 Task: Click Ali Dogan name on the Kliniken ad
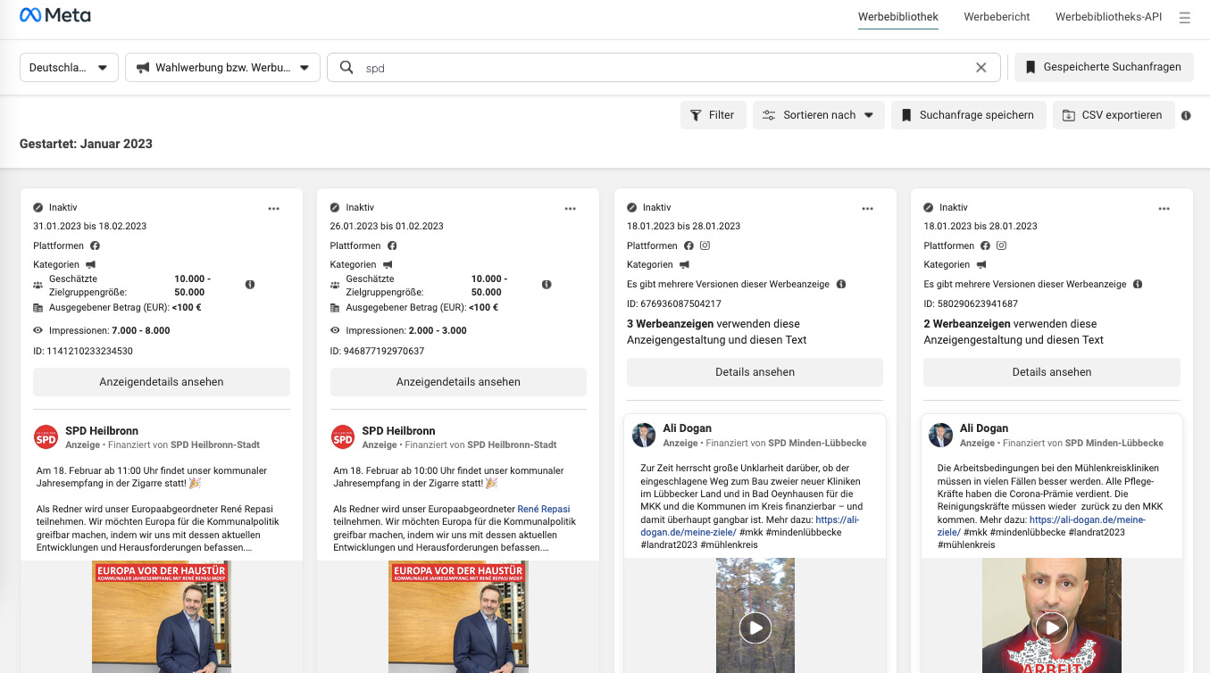coord(688,428)
